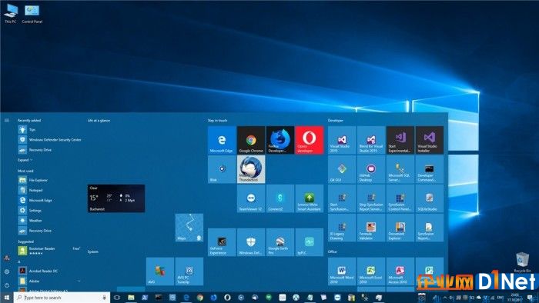539x303 pixels.
Task: Click the 'Stay in touch' group header
Action: pos(218,121)
